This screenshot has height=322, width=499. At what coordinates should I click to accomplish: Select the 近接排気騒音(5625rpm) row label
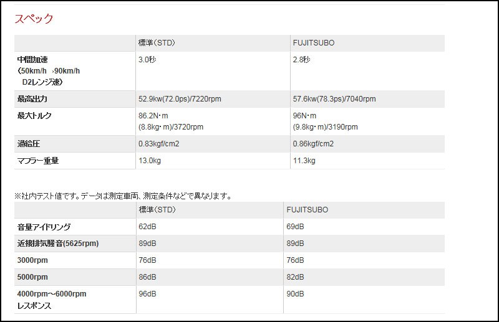(x=58, y=244)
